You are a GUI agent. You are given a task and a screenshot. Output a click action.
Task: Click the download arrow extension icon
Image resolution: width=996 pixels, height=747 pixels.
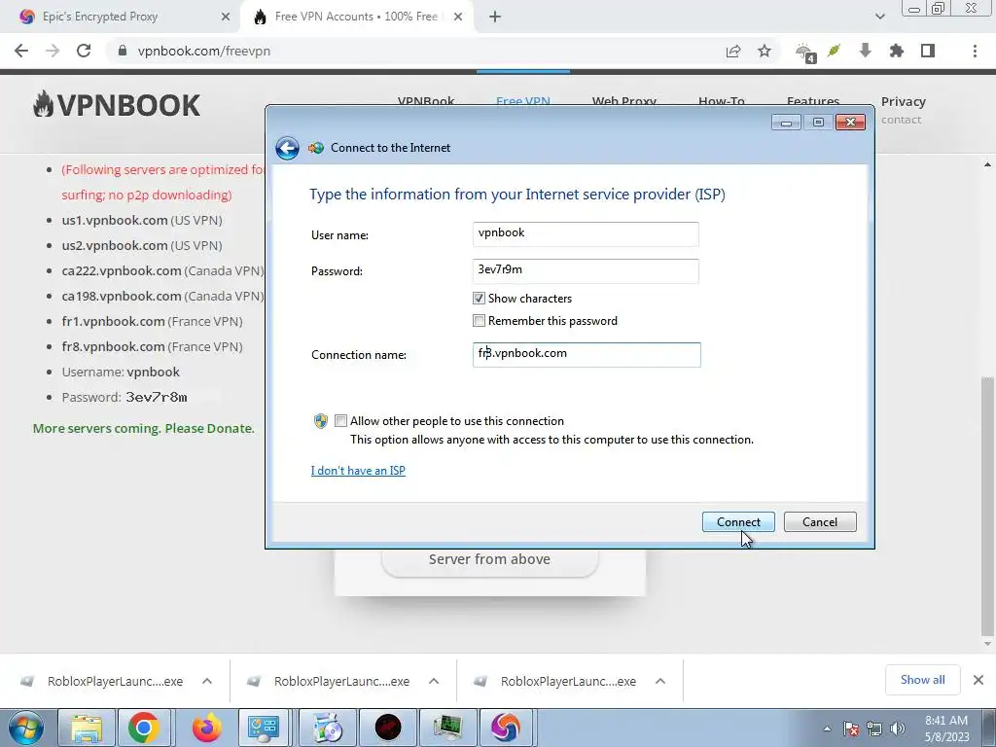pos(865,51)
